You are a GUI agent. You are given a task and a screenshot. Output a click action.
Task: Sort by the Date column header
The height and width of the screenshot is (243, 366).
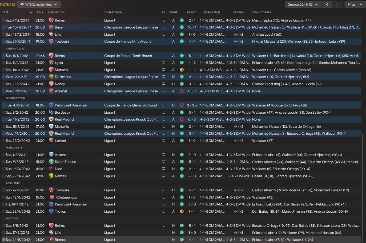tap(5, 13)
